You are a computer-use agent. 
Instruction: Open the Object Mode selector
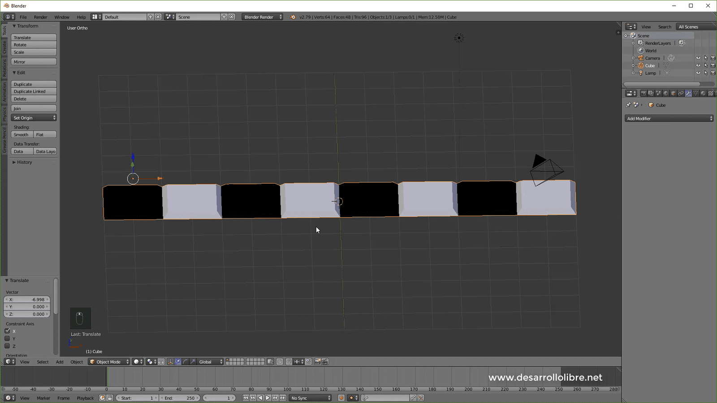(109, 362)
